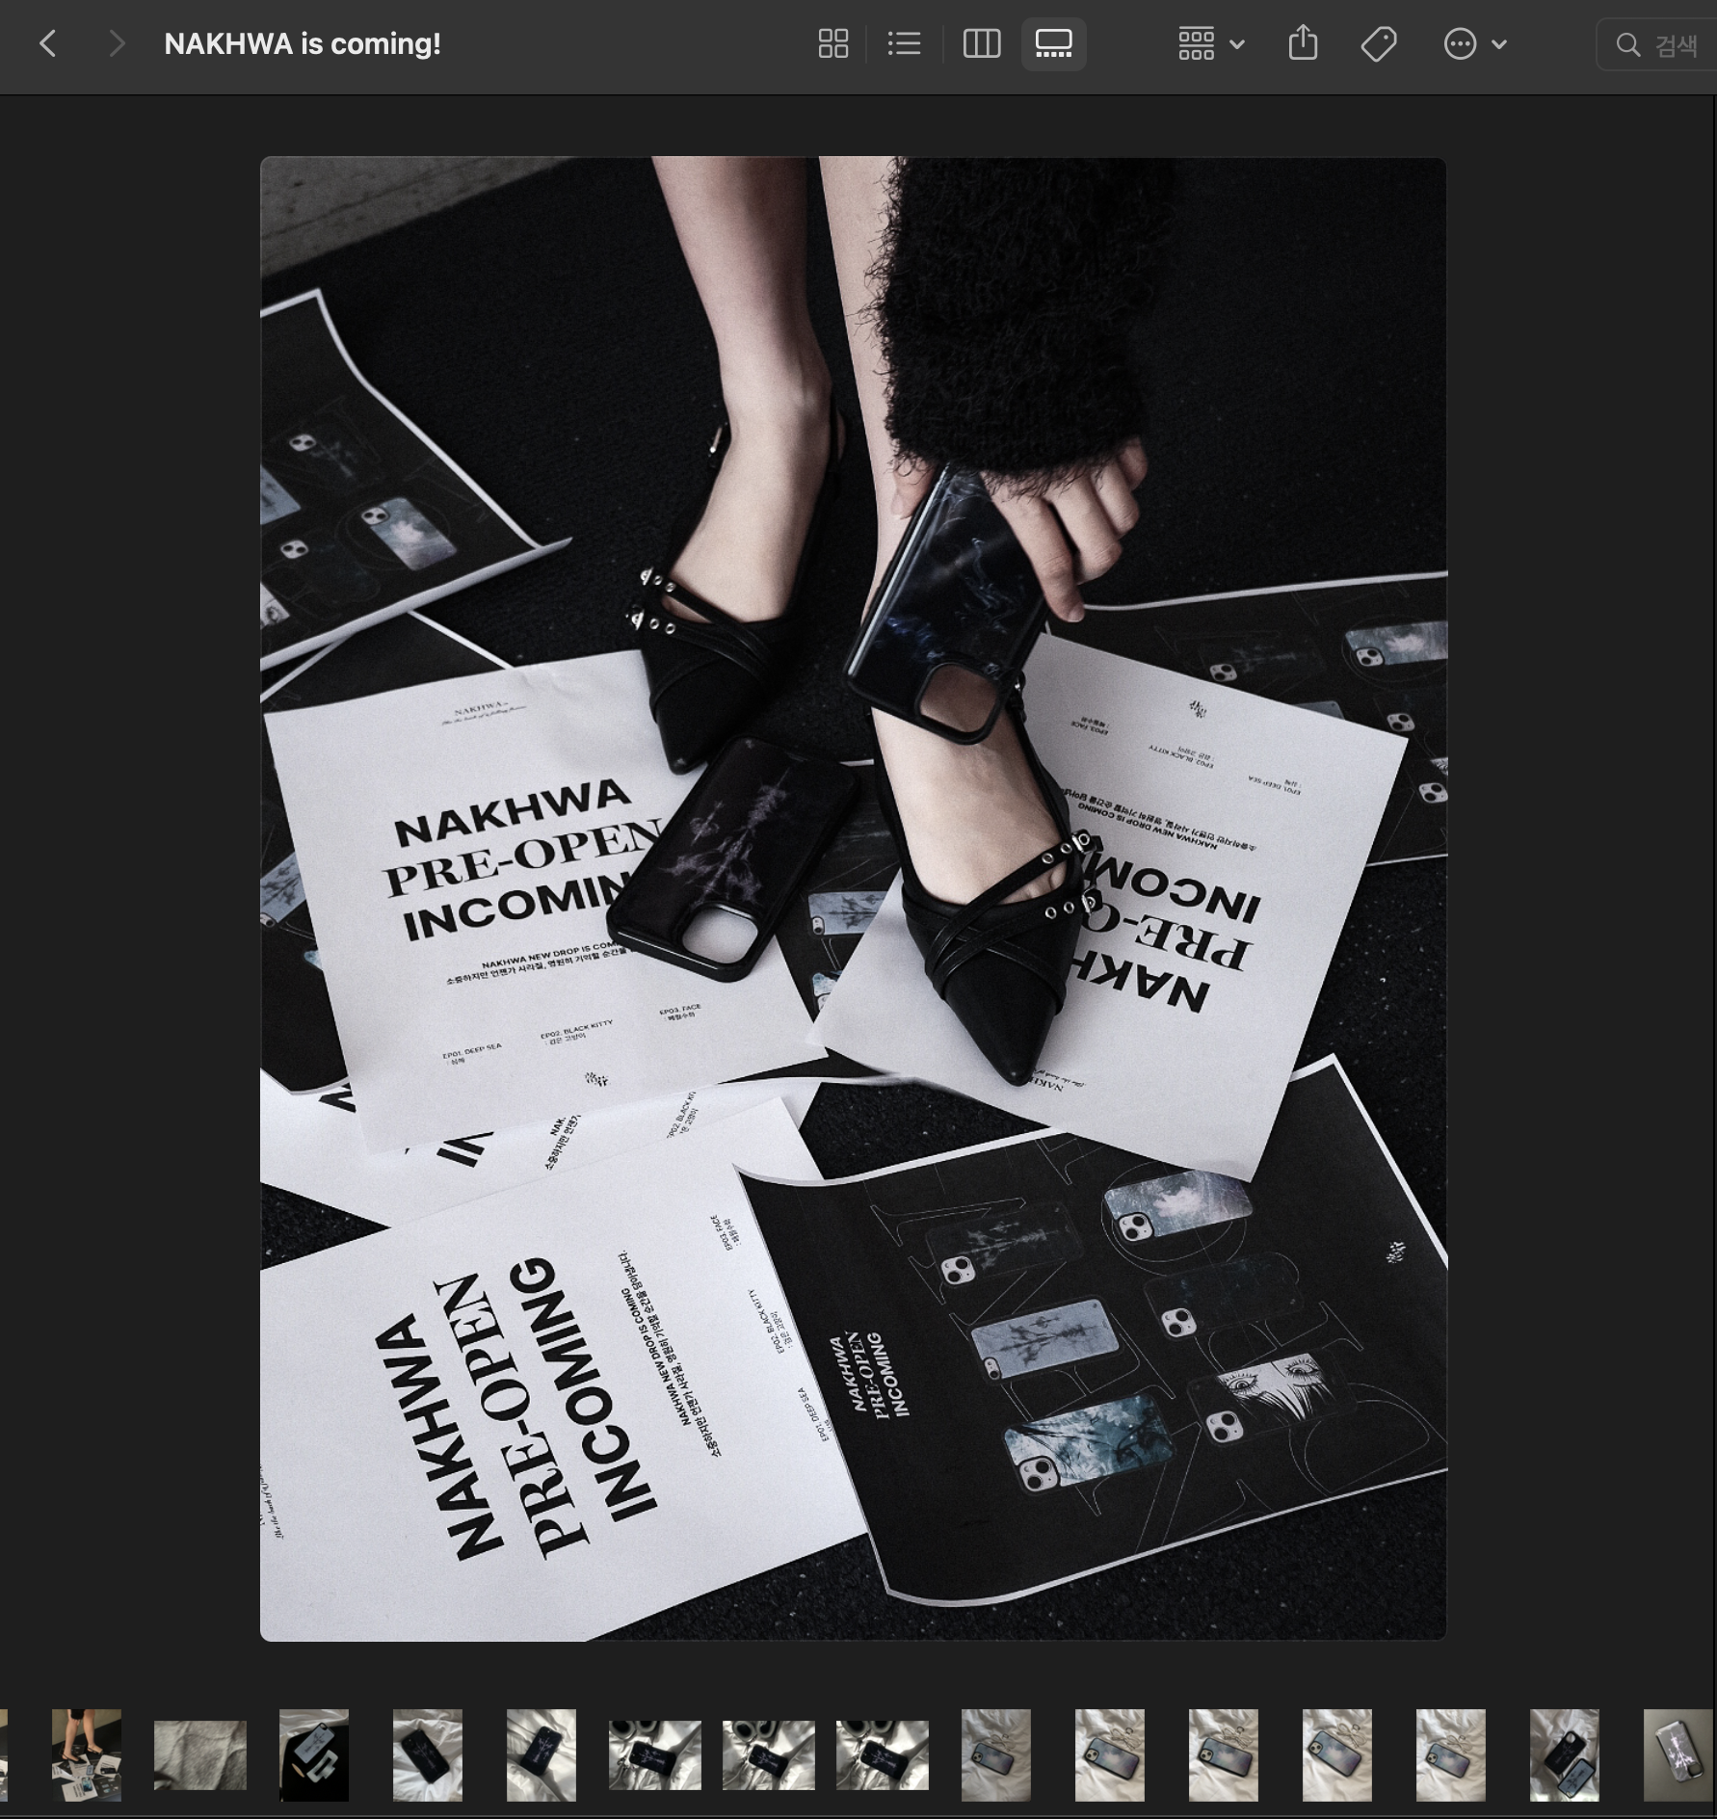This screenshot has height=1819, width=1717.
Task: Select the thumbnail showing legs and heels
Action: (x=87, y=1754)
